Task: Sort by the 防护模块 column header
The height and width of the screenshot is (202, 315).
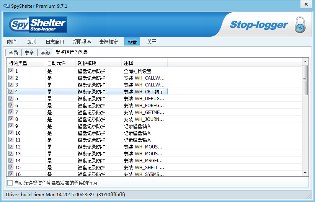Action: (x=99, y=63)
